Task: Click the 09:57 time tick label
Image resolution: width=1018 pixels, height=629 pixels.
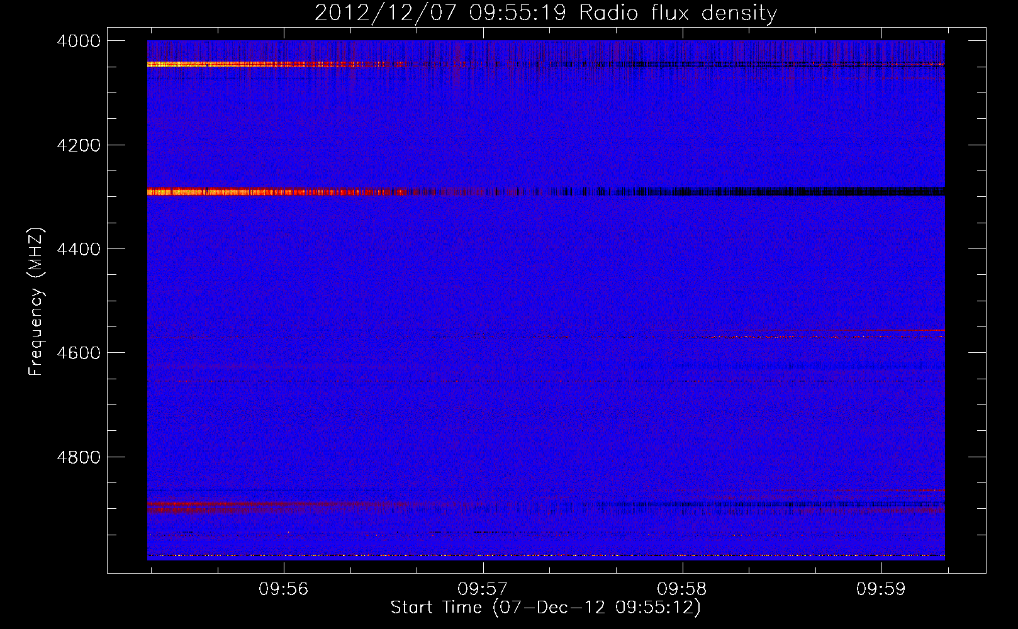Action: pyautogui.click(x=483, y=589)
